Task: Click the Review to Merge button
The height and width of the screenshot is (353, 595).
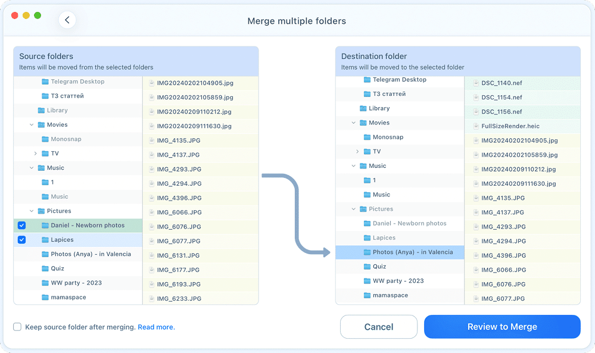Action: pyautogui.click(x=501, y=326)
